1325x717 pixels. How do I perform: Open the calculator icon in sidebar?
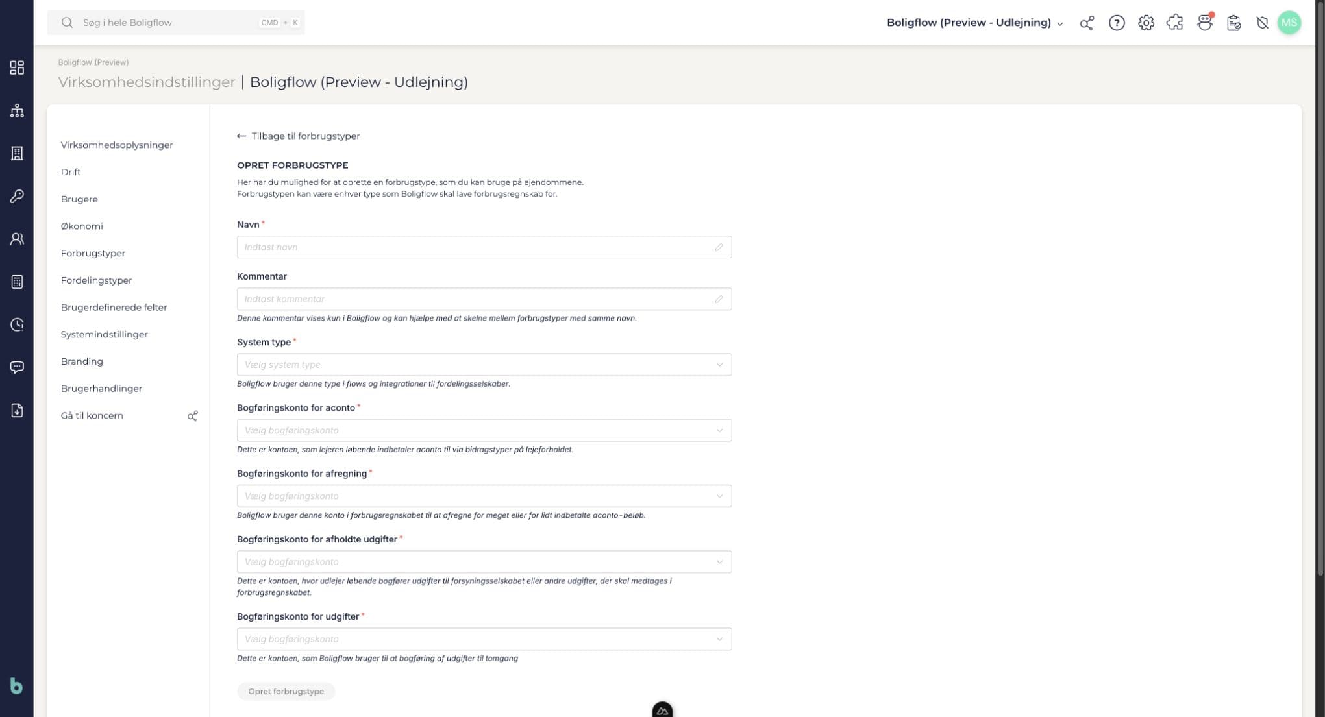(x=17, y=282)
